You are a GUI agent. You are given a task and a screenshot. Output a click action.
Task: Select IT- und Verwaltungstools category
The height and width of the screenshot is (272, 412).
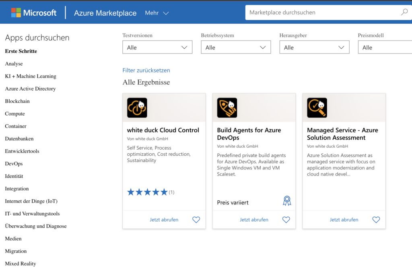click(x=32, y=214)
